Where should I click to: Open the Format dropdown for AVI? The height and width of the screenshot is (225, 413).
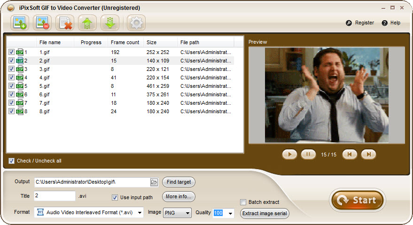[140, 213]
